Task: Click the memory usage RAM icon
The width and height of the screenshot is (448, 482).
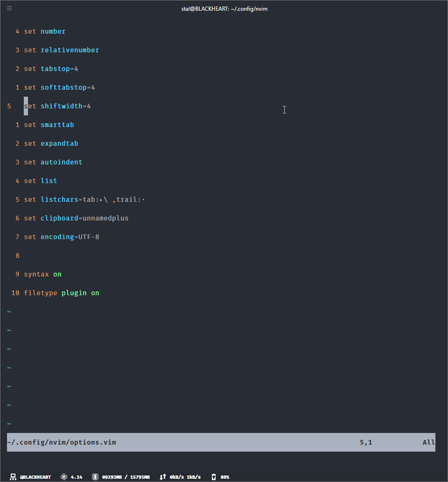Action: pos(95,477)
